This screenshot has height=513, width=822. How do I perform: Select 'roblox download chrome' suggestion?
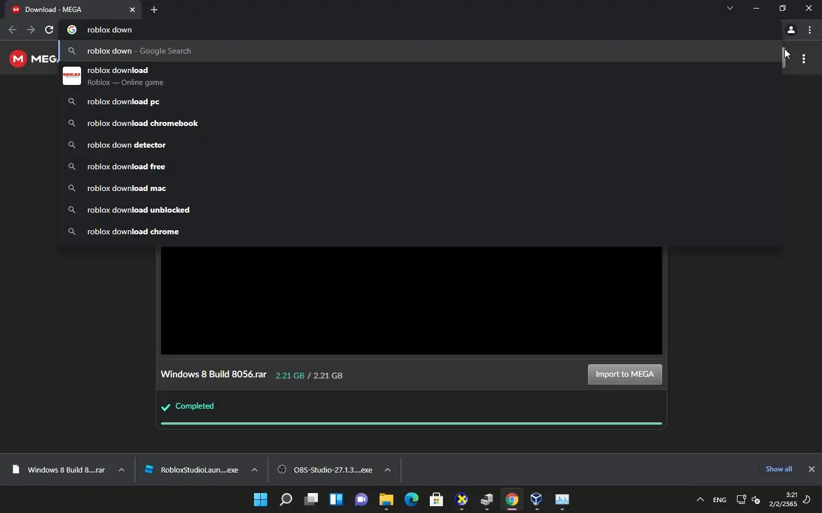click(420, 231)
